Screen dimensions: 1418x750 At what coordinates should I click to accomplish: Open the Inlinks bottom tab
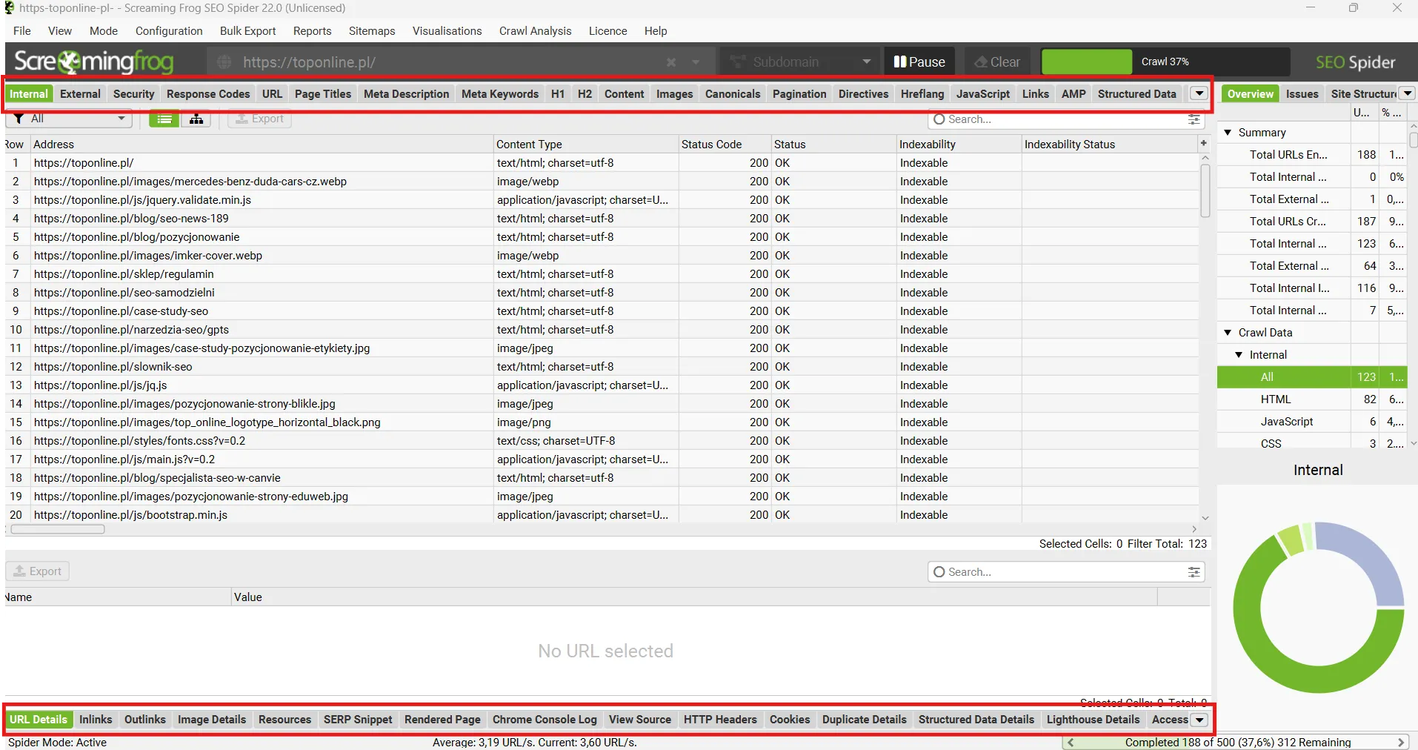tap(96, 720)
